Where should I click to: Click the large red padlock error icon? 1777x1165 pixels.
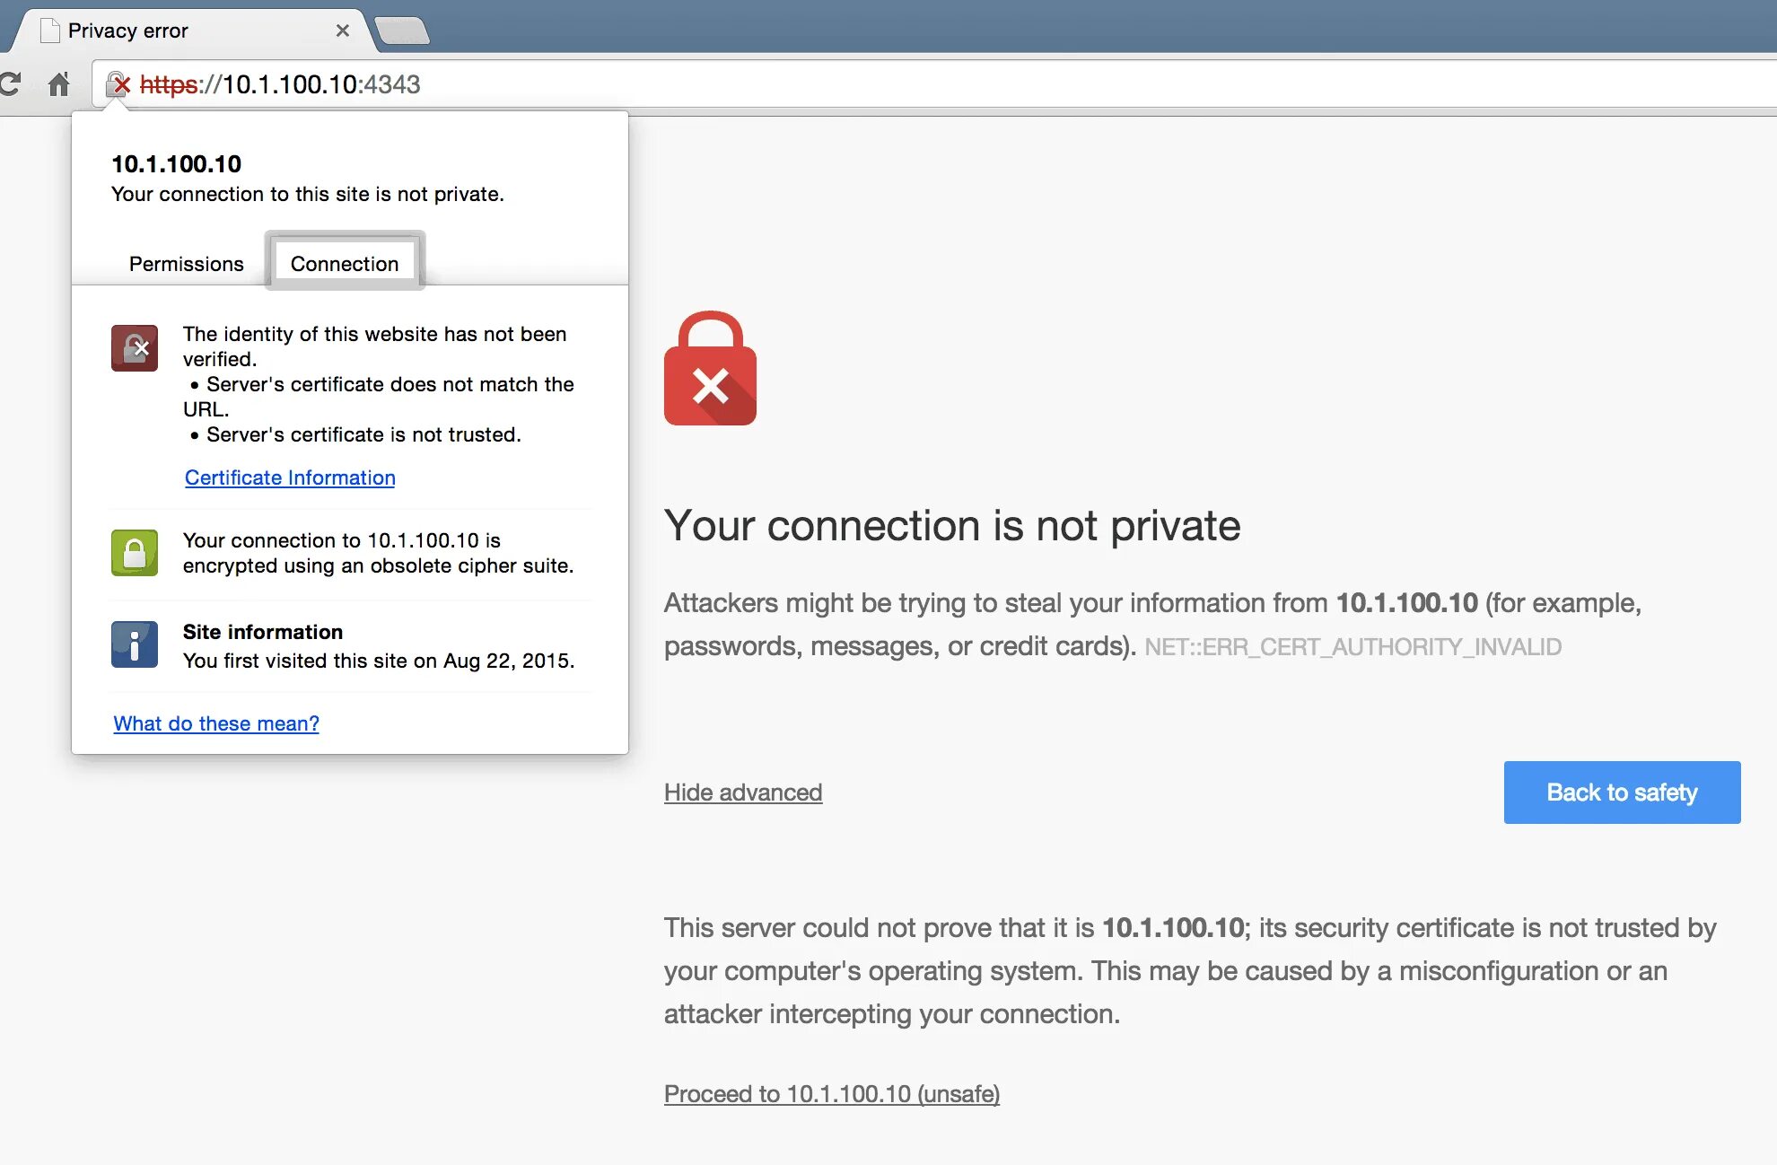click(x=710, y=369)
